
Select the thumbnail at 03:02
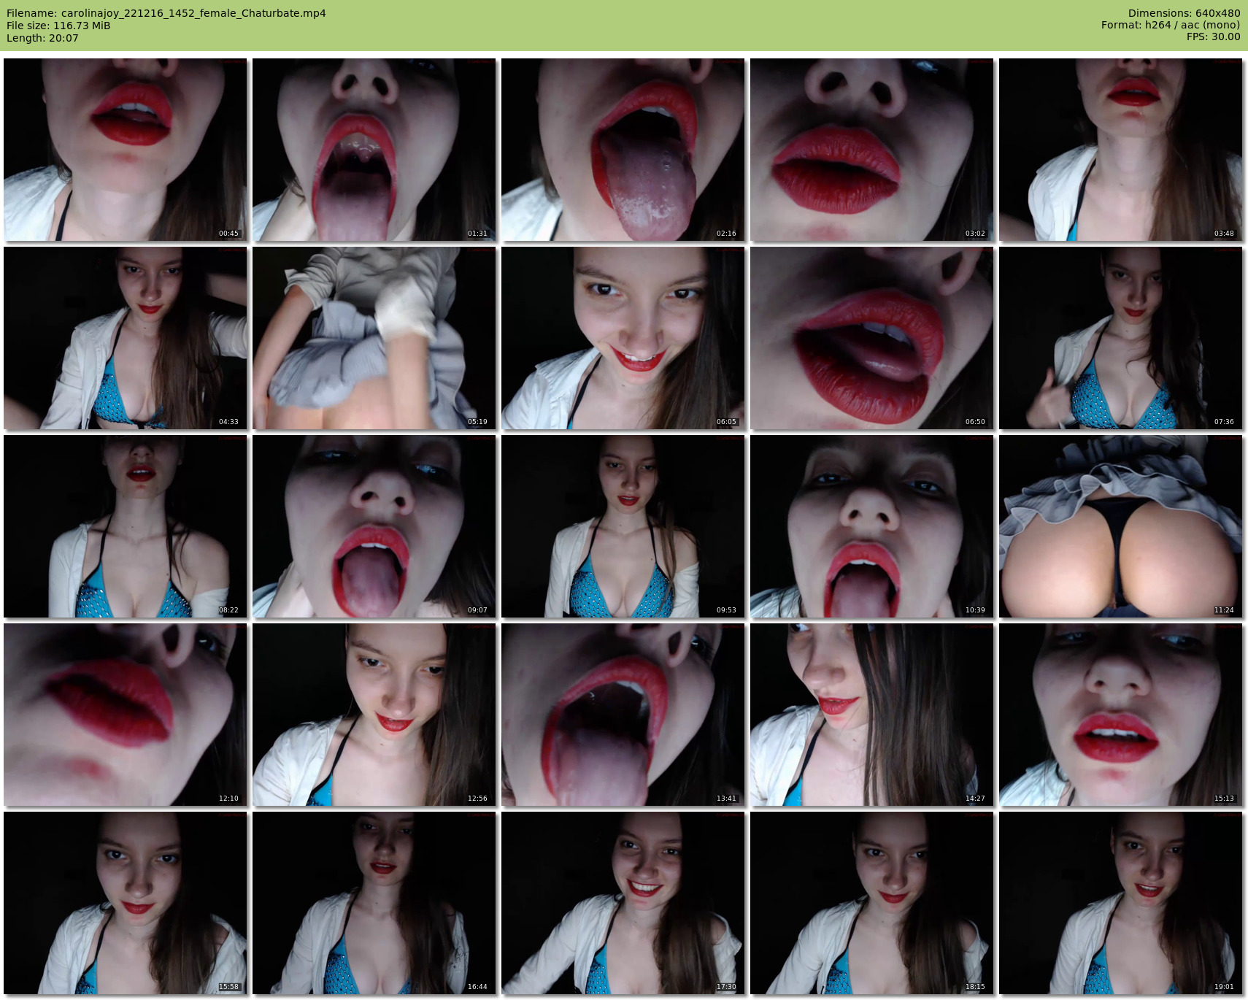[871, 150]
